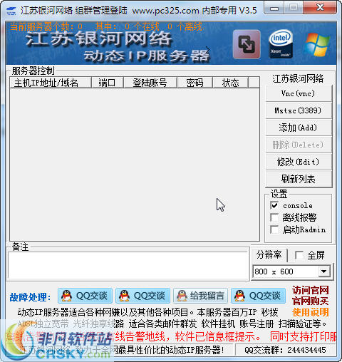342x362 pixels.
Task: Click the 端口 column header
Action: coord(108,83)
